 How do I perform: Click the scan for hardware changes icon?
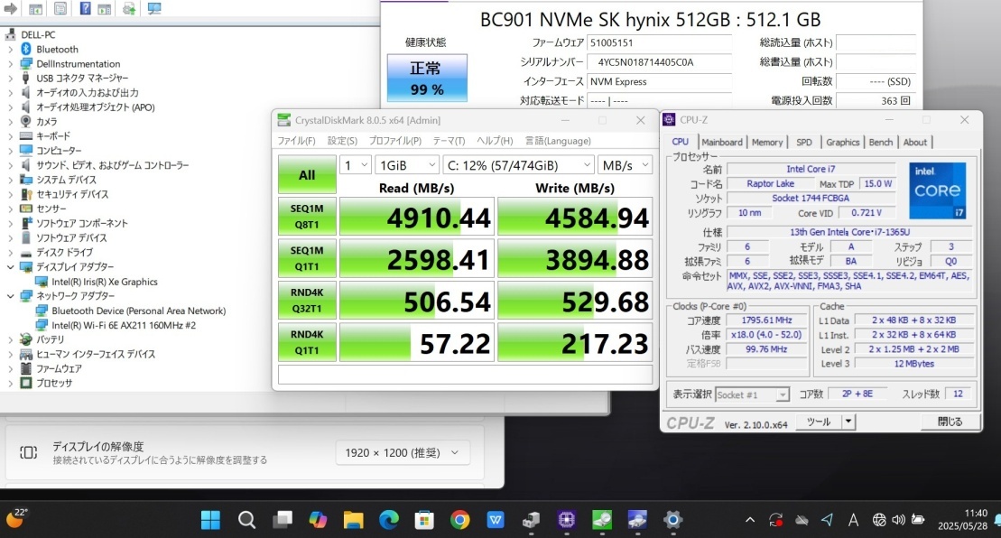(x=153, y=9)
